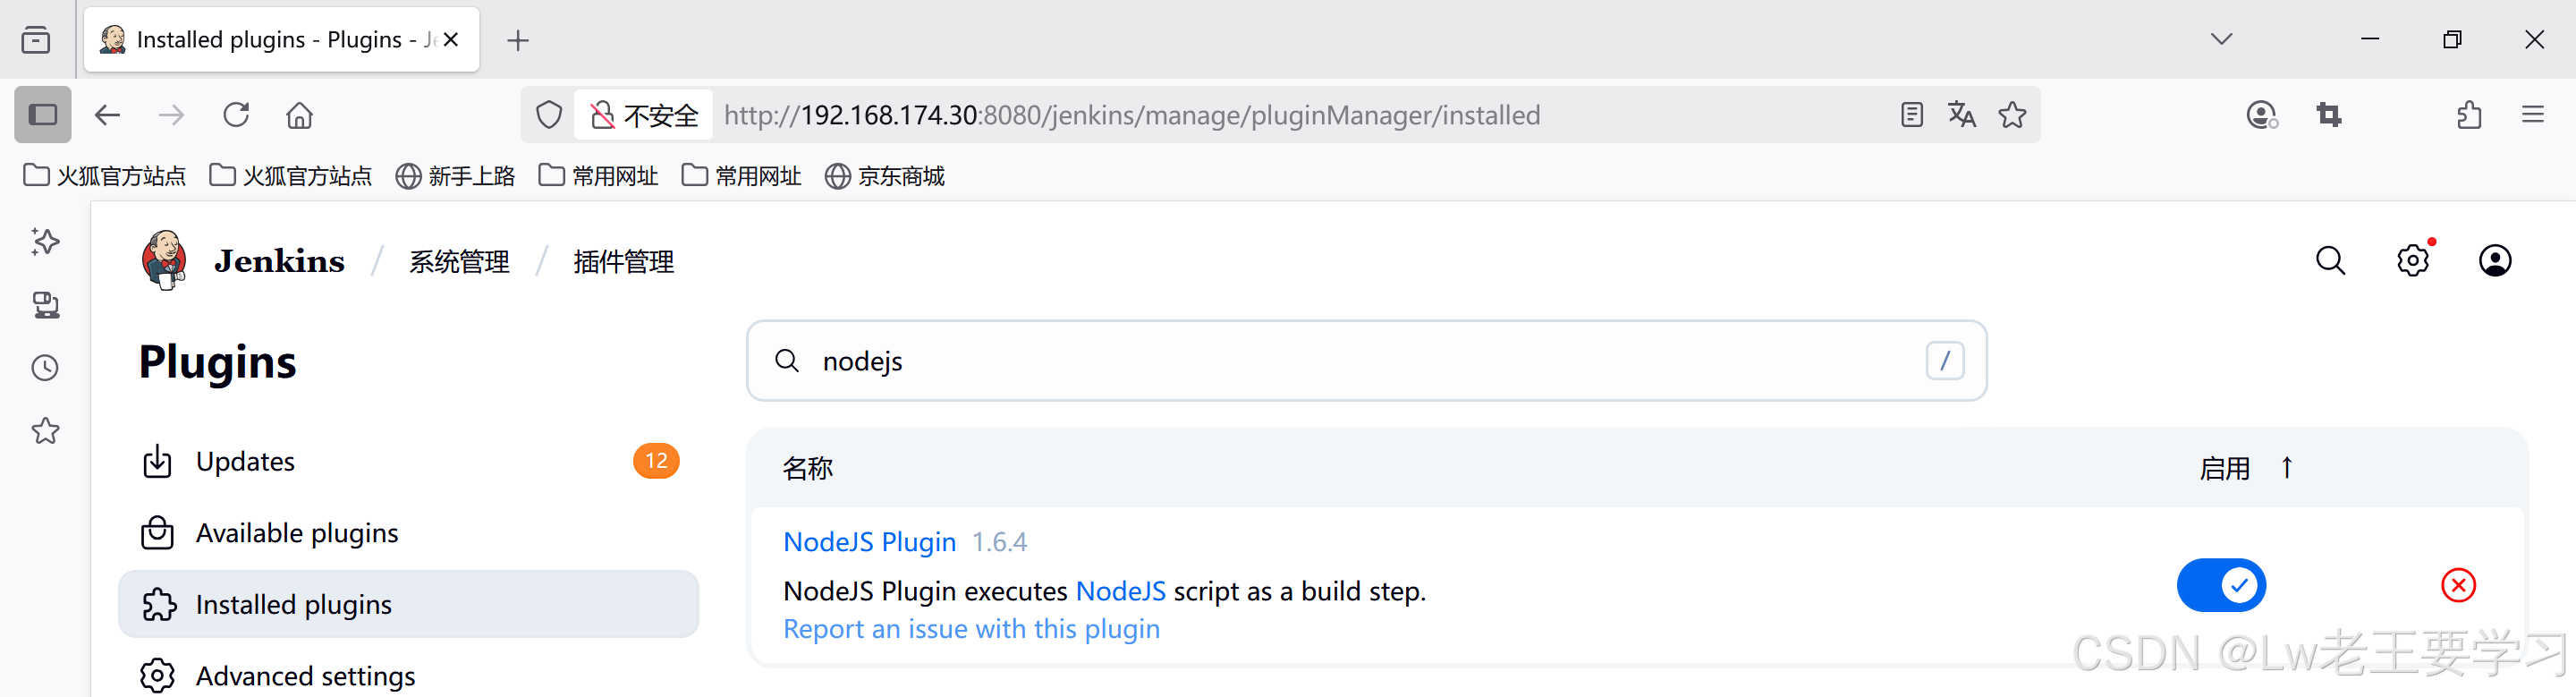Open Advanced settings section
2576x697 pixels.
point(409,676)
